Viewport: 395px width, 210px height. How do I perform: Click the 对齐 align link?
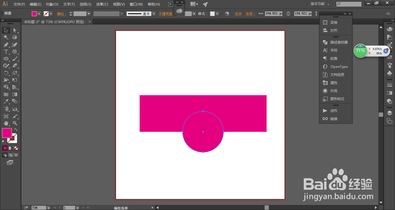point(238,14)
